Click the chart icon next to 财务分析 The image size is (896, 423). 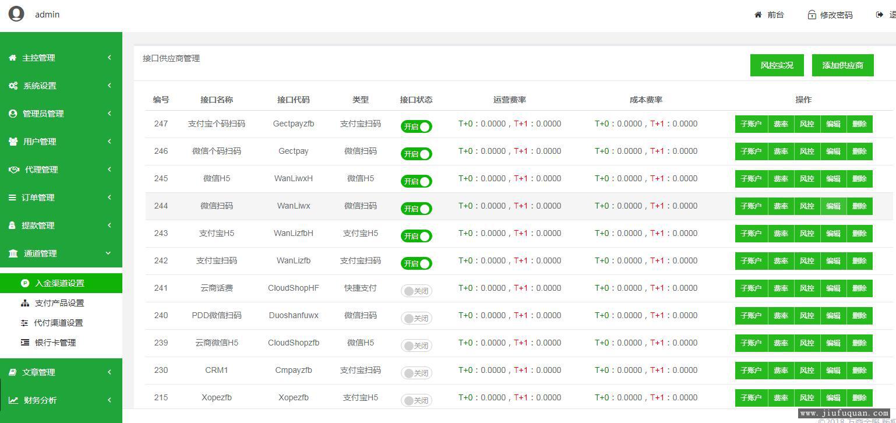click(x=13, y=400)
